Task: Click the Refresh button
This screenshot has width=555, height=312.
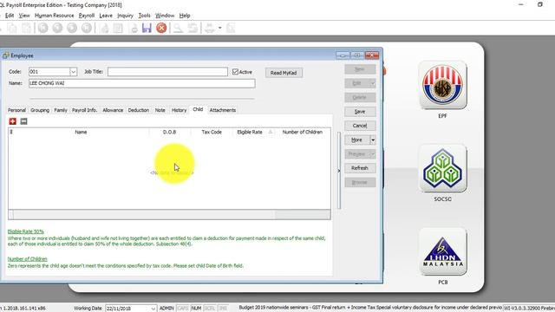Action: click(360, 168)
